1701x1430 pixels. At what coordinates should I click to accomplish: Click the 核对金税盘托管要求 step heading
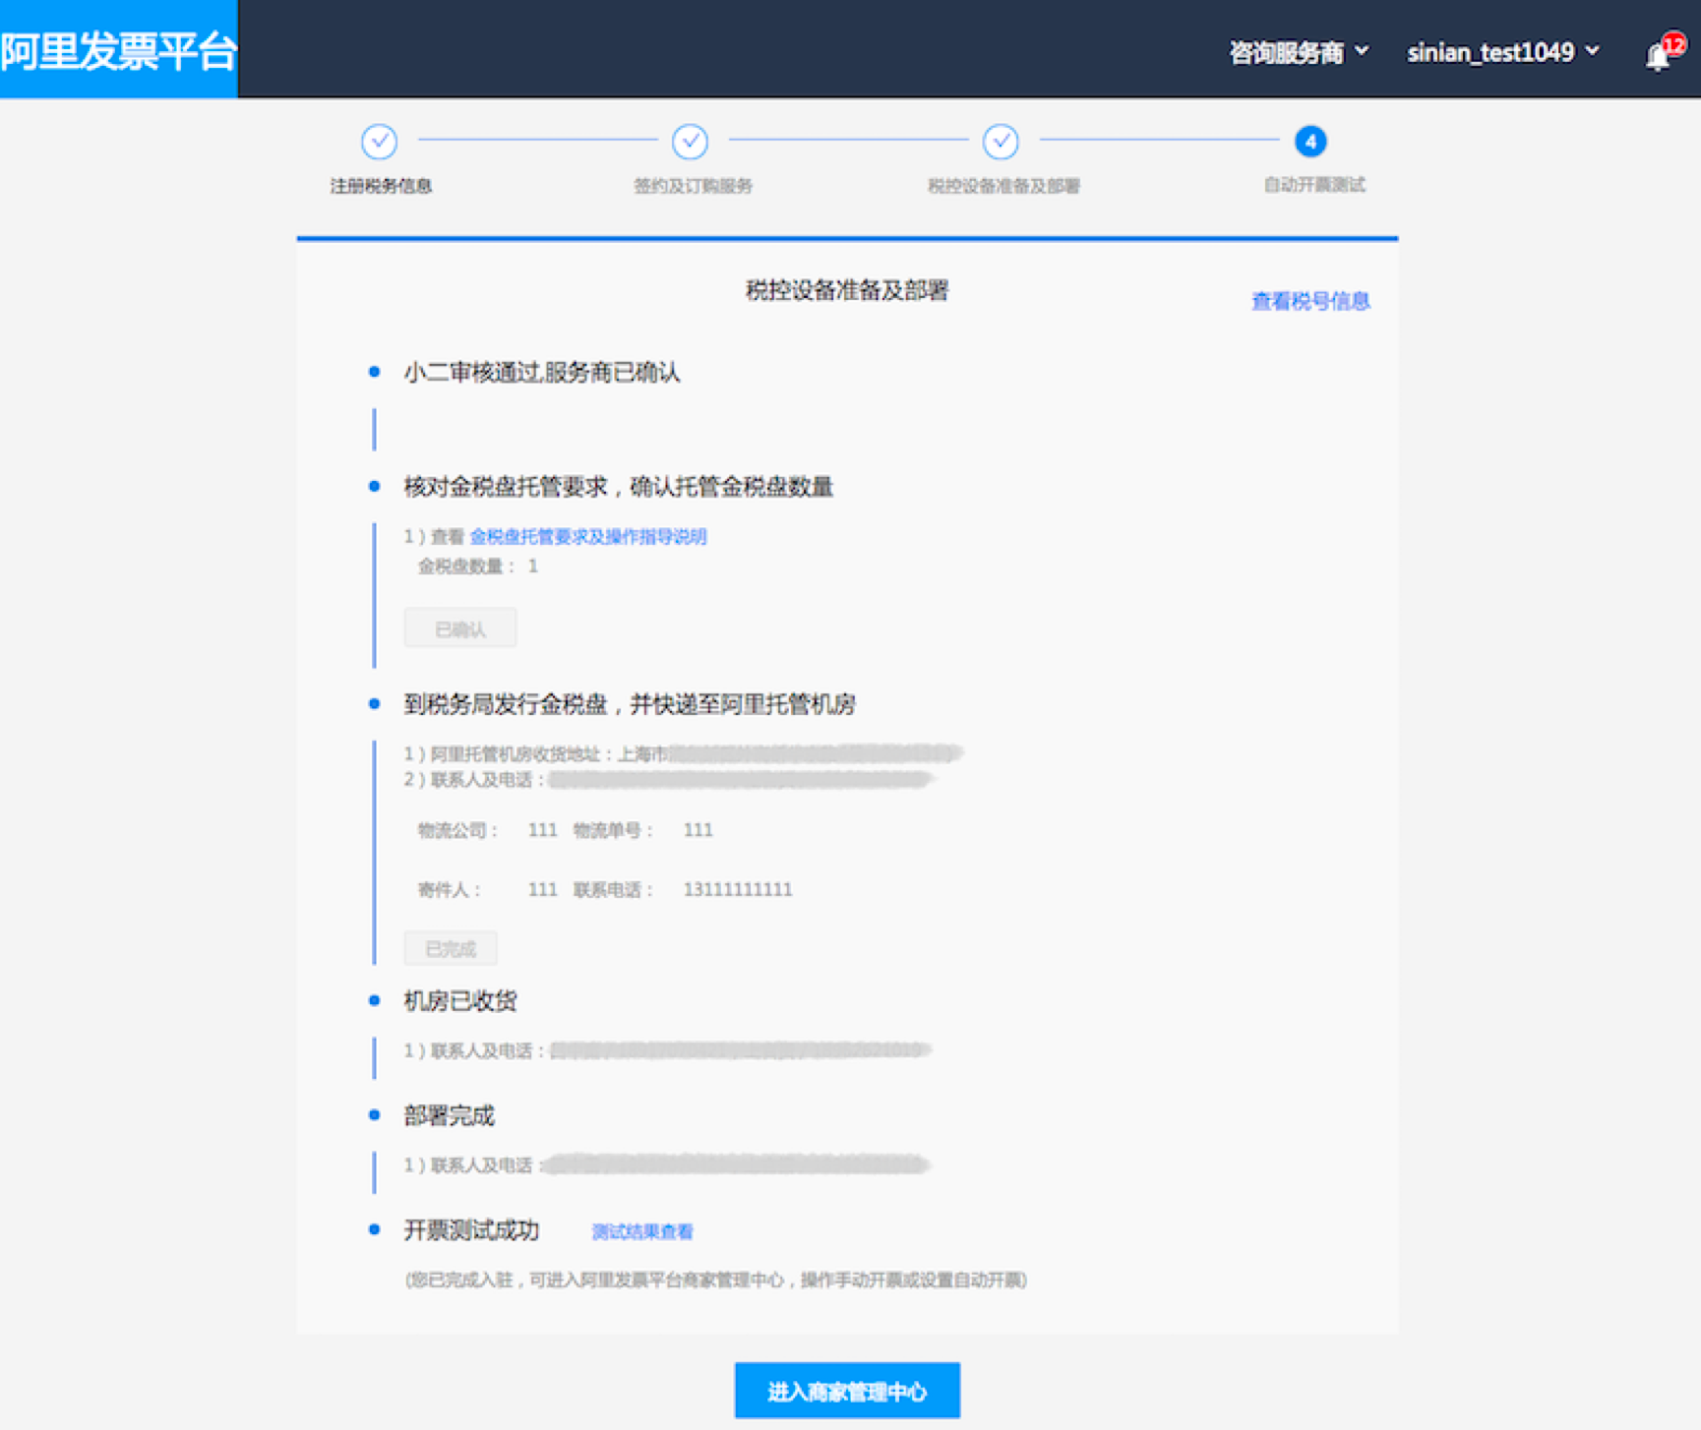(619, 487)
